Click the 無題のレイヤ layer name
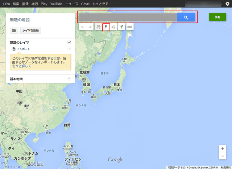Screen dimensions: 232x169 coord(19,43)
